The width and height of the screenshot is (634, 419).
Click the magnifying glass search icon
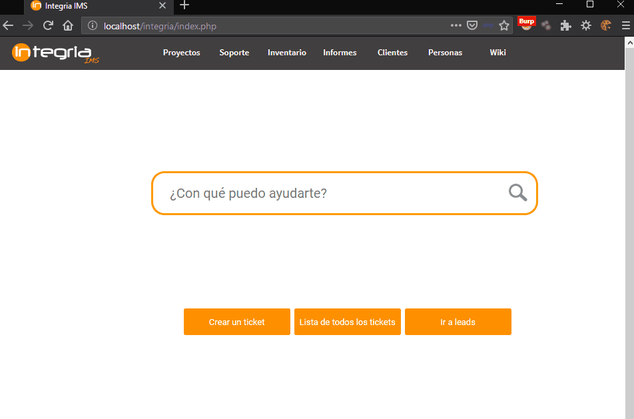[517, 193]
